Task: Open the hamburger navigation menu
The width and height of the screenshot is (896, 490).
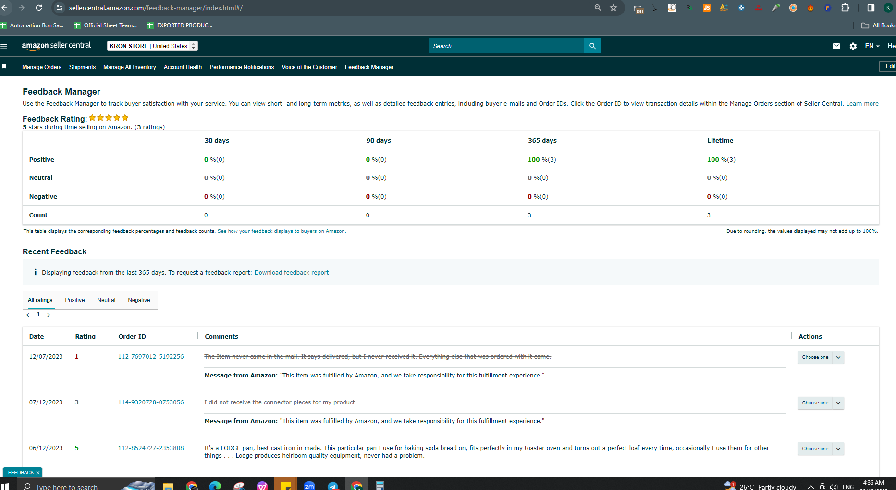Action: click(4, 46)
